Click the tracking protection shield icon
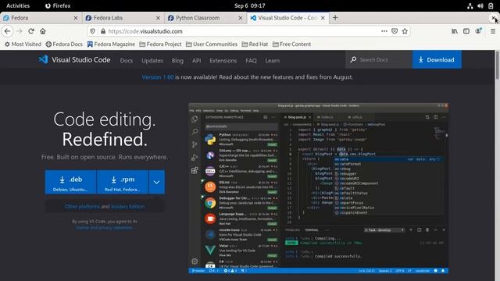Image resolution: width=500 pixels, height=281 pixels. 92,31
